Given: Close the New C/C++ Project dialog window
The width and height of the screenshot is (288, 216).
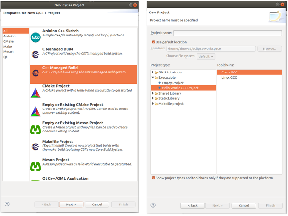Looking at the screenshot, I should [x=135, y=5].
